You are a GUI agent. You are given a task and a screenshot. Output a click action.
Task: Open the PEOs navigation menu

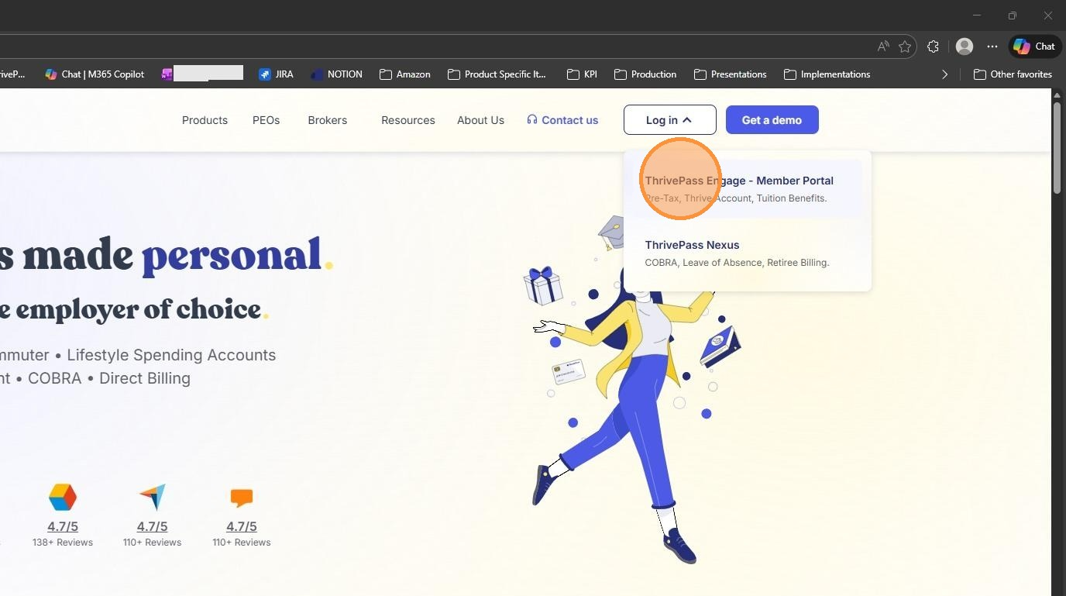pos(266,120)
